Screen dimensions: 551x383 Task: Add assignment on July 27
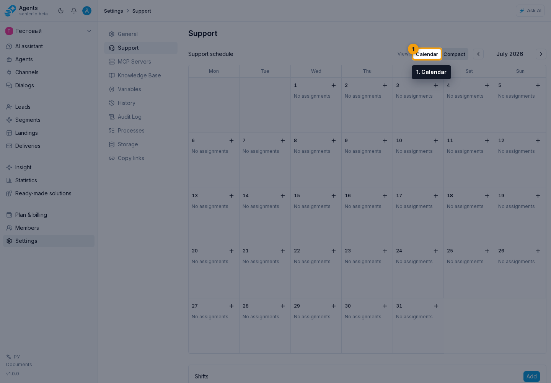[231, 306]
